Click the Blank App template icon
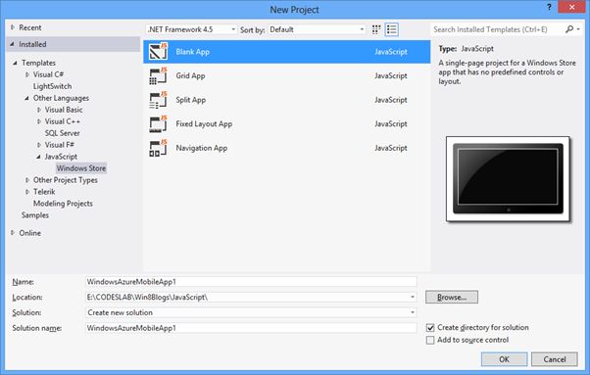Image resolution: width=590 pixels, height=375 pixels. (x=158, y=52)
